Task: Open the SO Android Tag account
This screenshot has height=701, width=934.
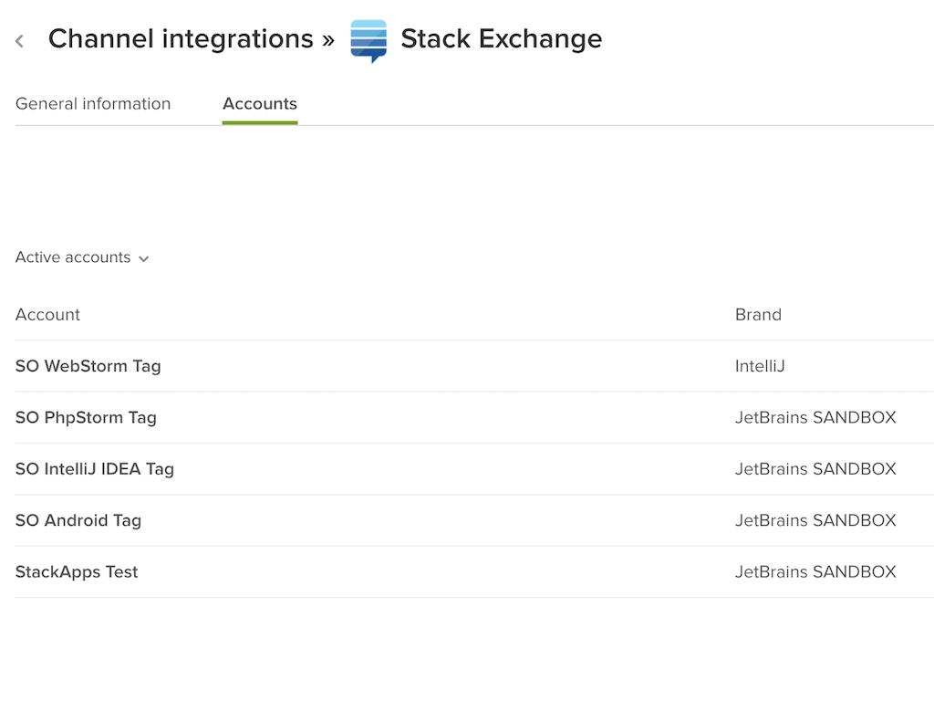Action: click(x=78, y=520)
